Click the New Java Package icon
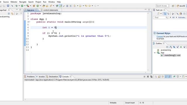Viewport: 187px width, 105px height. [34, 6]
